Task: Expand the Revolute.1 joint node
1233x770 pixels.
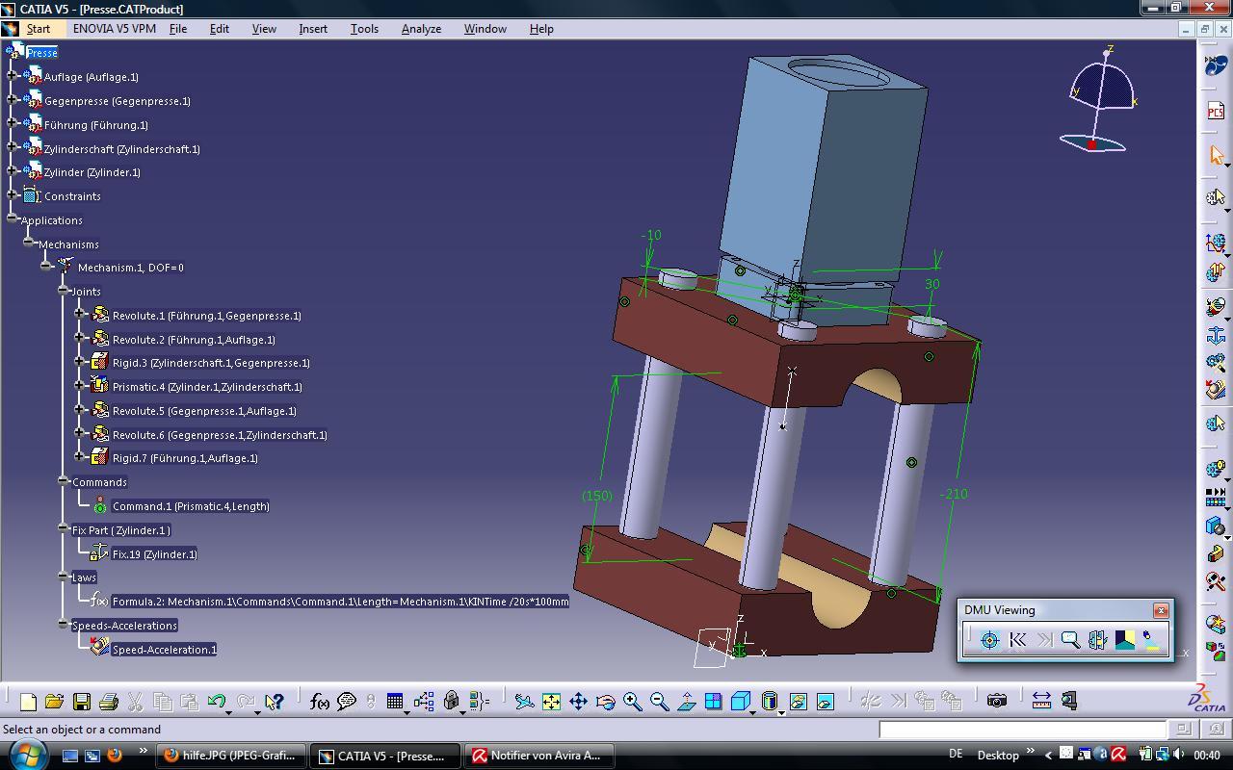Action: 81,315
